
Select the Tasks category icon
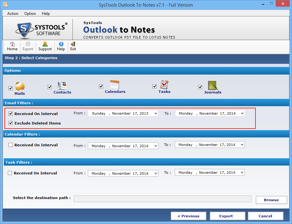tap(164, 85)
